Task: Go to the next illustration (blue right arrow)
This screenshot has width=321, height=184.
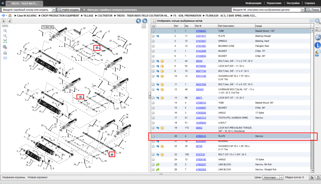Action: point(145,21)
